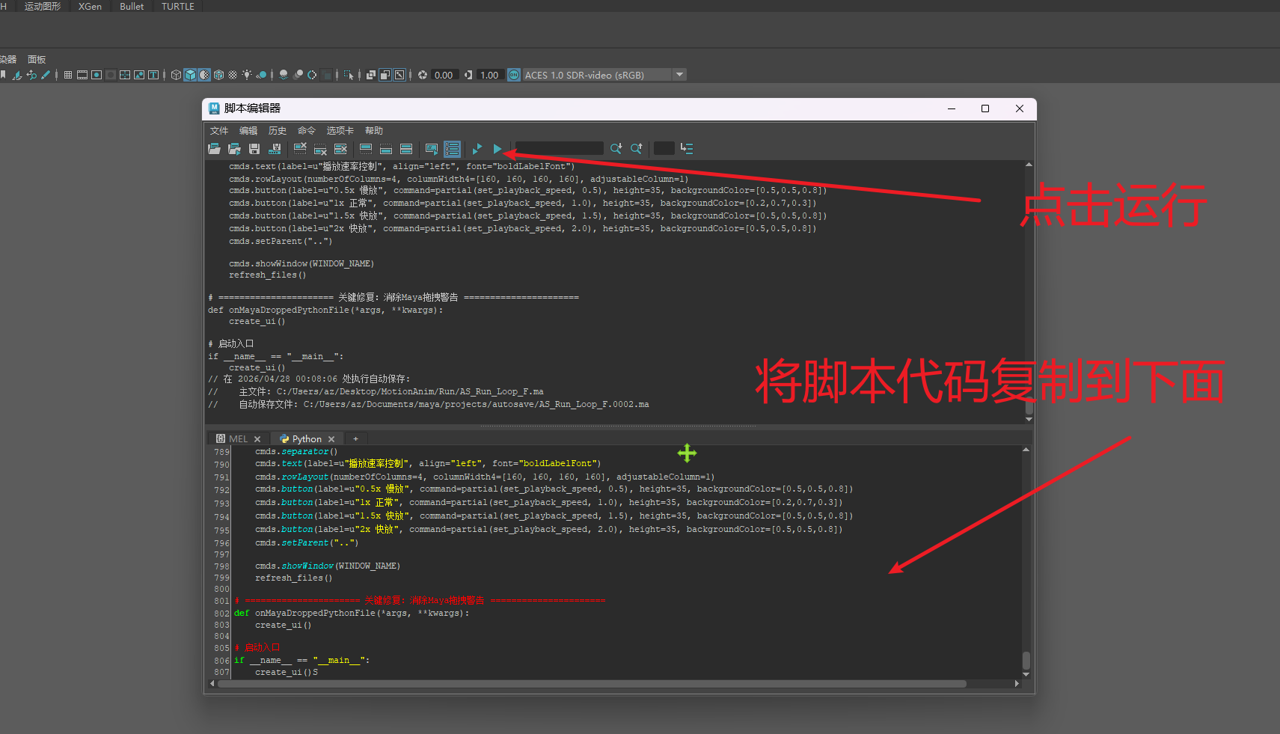Open the ACES 1.0 SDR-video color space dropdown
Viewport: 1280px width, 734px height.
[x=679, y=74]
